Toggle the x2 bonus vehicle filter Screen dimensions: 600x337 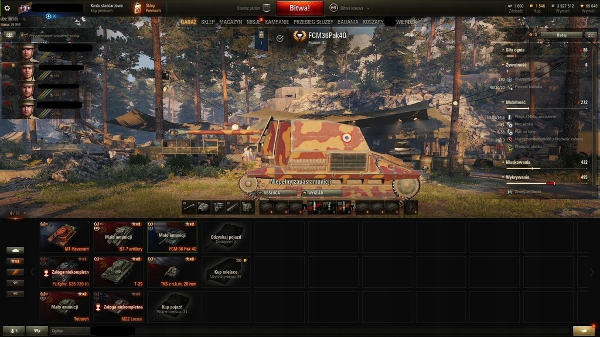pos(15,261)
